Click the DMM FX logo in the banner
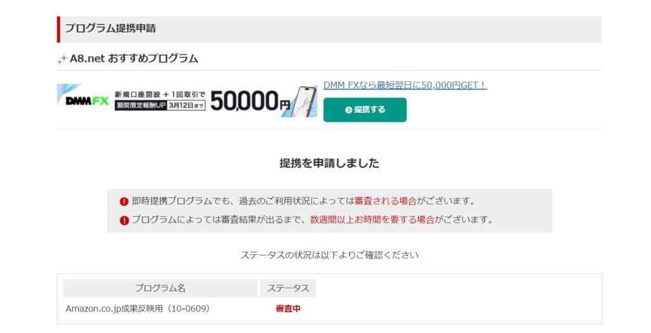The height and width of the screenshot is (333, 651). [x=87, y=101]
